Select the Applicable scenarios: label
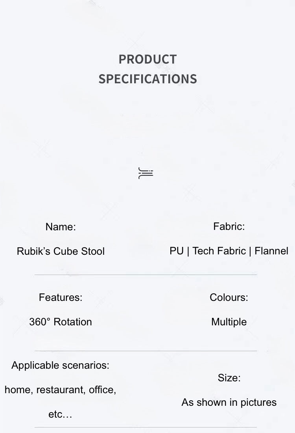295x433 pixels. coord(61,365)
